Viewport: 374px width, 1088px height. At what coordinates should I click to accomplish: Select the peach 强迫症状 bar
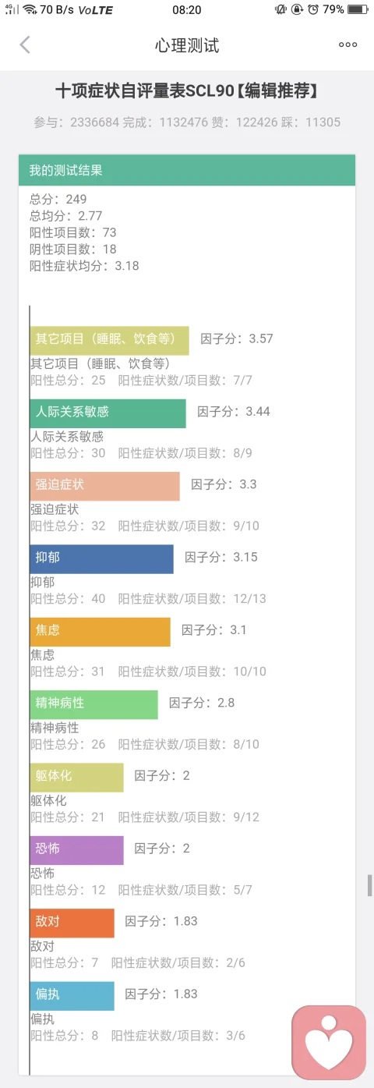pos(105,486)
